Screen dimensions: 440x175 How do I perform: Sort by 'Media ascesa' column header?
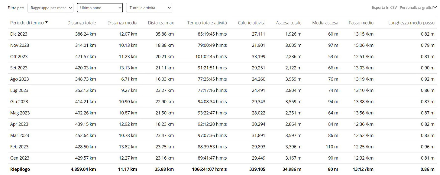(x=325, y=23)
